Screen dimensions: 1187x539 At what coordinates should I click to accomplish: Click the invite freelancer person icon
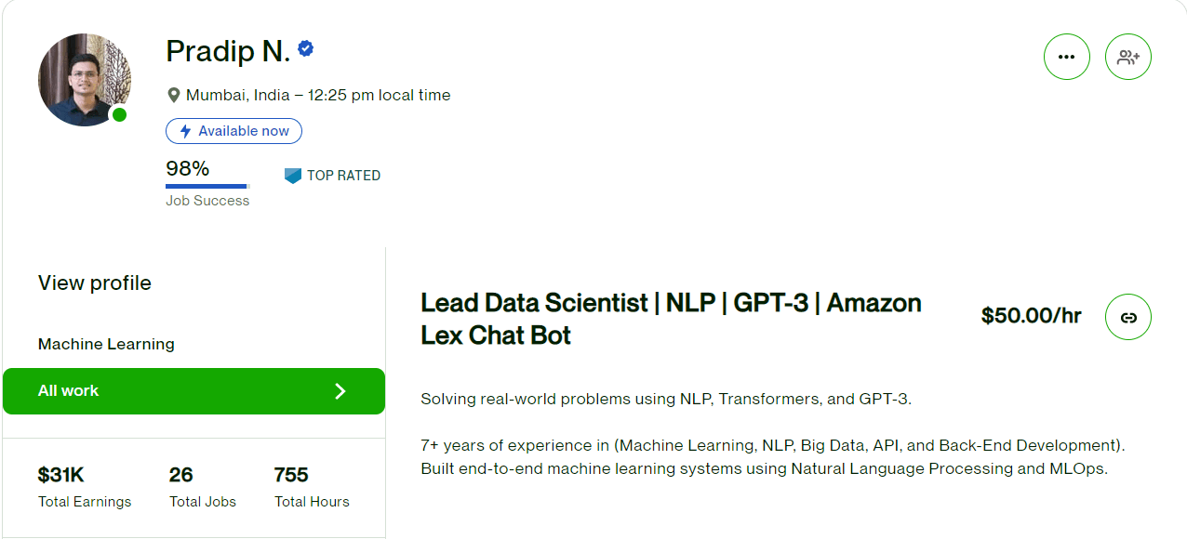point(1127,57)
